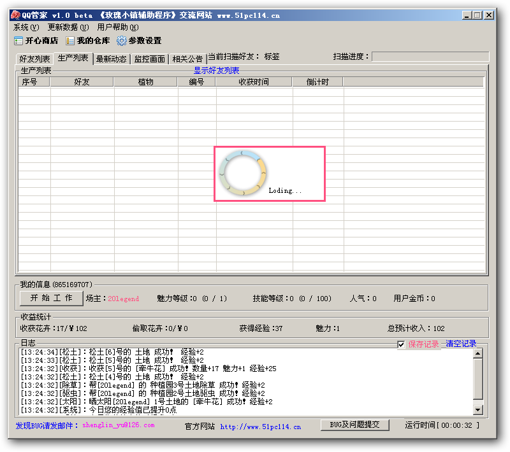Open the 系统(V) menu
The width and height of the screenshot is (510, 452).
pyautogui.click(x=26, y=27)
